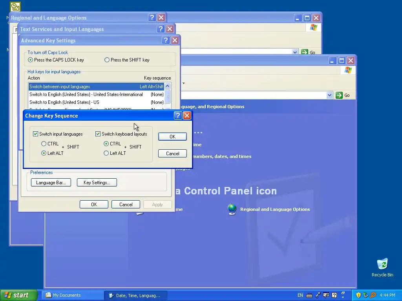Select Left ALT radio under Switch input languages
Viewport: 402px width, 301px height.
coord(44,153)
